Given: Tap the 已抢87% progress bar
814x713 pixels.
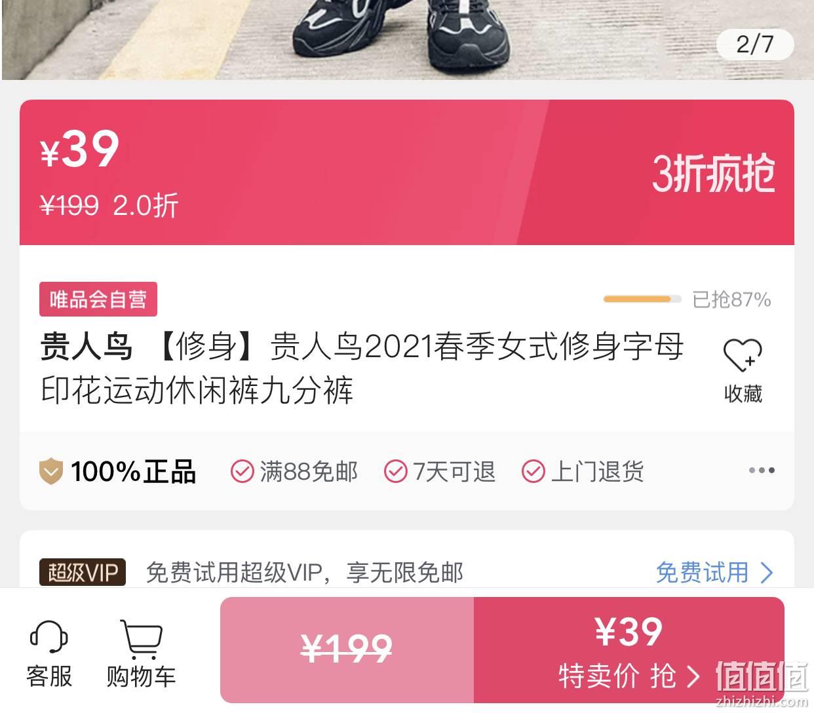Looking at the screenshot, I should [642, 299].
